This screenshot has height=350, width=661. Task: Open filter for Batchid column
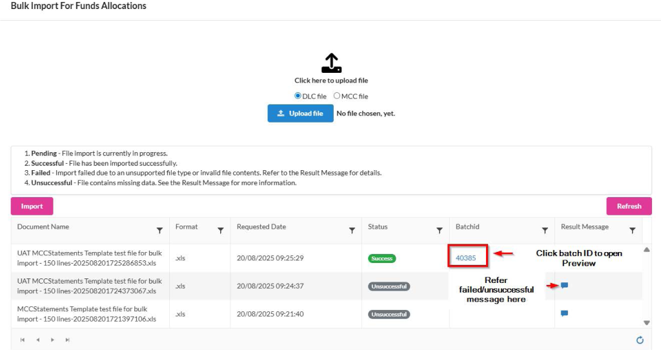(545, 230)
